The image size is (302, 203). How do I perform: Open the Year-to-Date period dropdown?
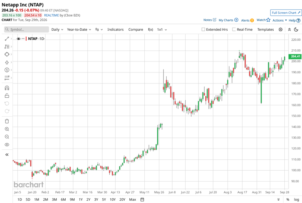(x=79, y=30)
